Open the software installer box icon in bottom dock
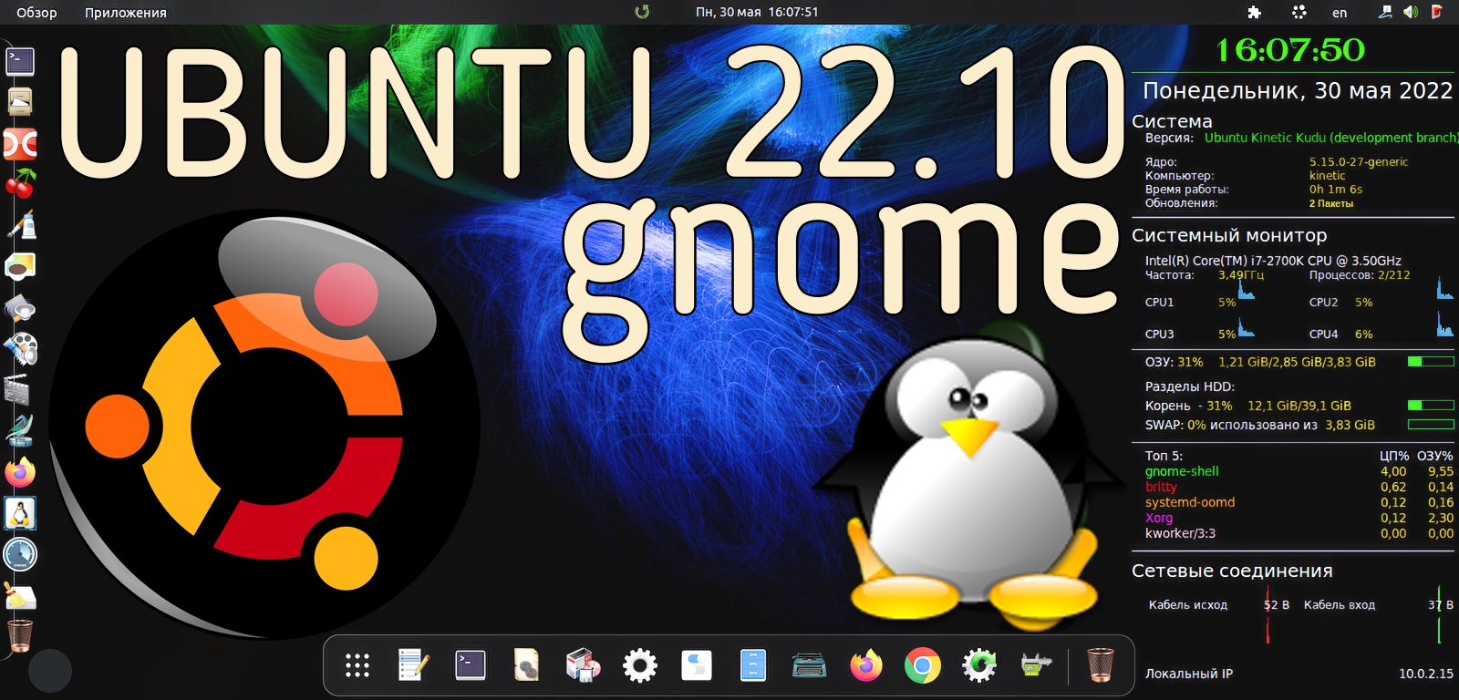The width and height of the screenshot is (1459, 700). 583,665
